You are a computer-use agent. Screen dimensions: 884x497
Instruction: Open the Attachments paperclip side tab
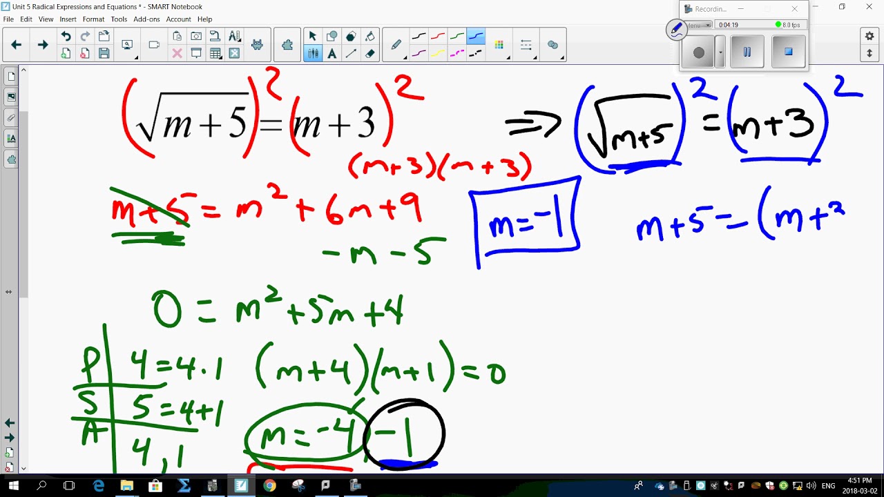pos(11,117)
